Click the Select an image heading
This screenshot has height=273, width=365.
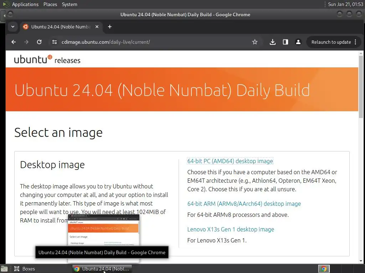click(58, 133)
